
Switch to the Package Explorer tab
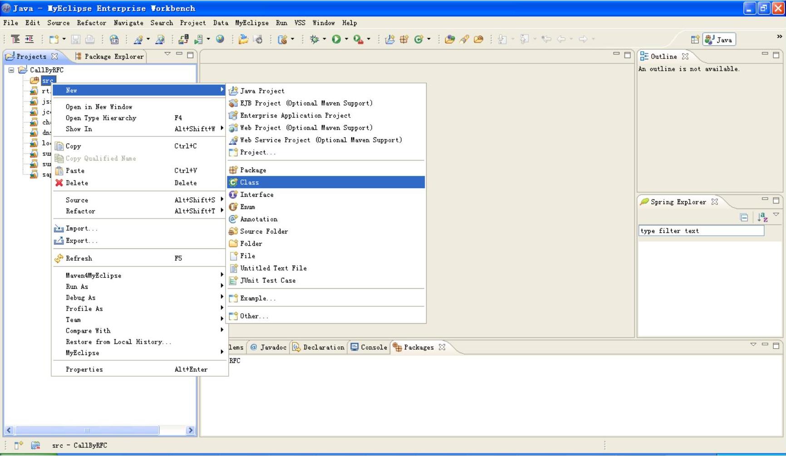109,56
